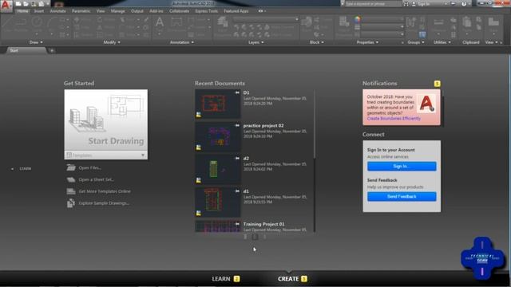This screenshot has width=511, height=287.
Task: Open the AutoCAD application menu (red A)
Action: pos(6,6)
